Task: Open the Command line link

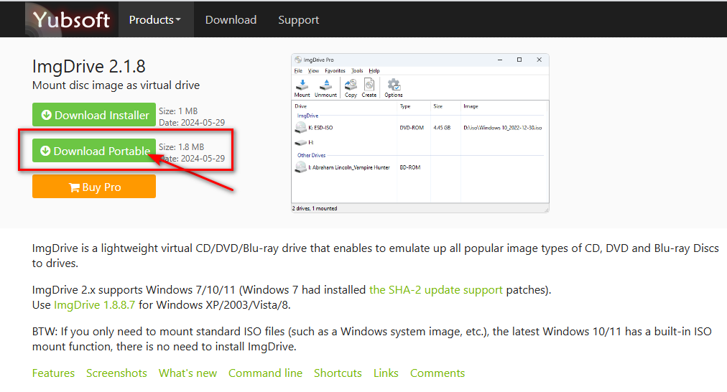Action: pos(265,373)
